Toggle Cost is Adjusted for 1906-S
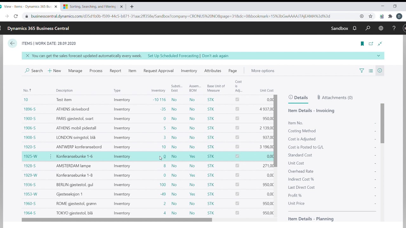Image resolution: width=406 pixels, height=228 pixels. coord(237,128)
